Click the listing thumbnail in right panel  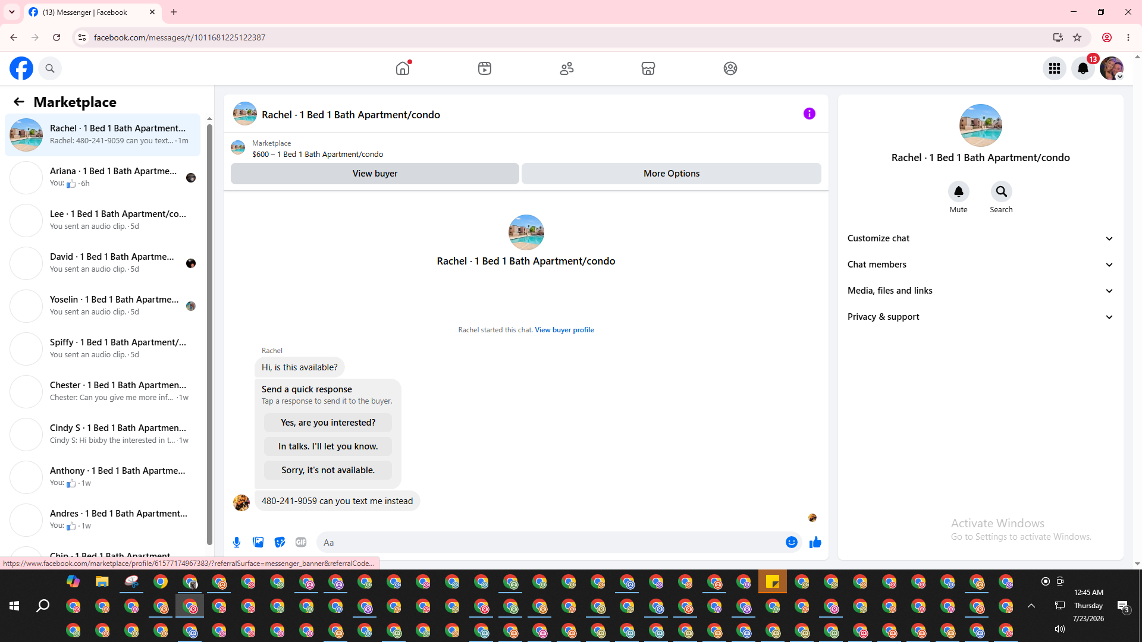click(981, 125)
